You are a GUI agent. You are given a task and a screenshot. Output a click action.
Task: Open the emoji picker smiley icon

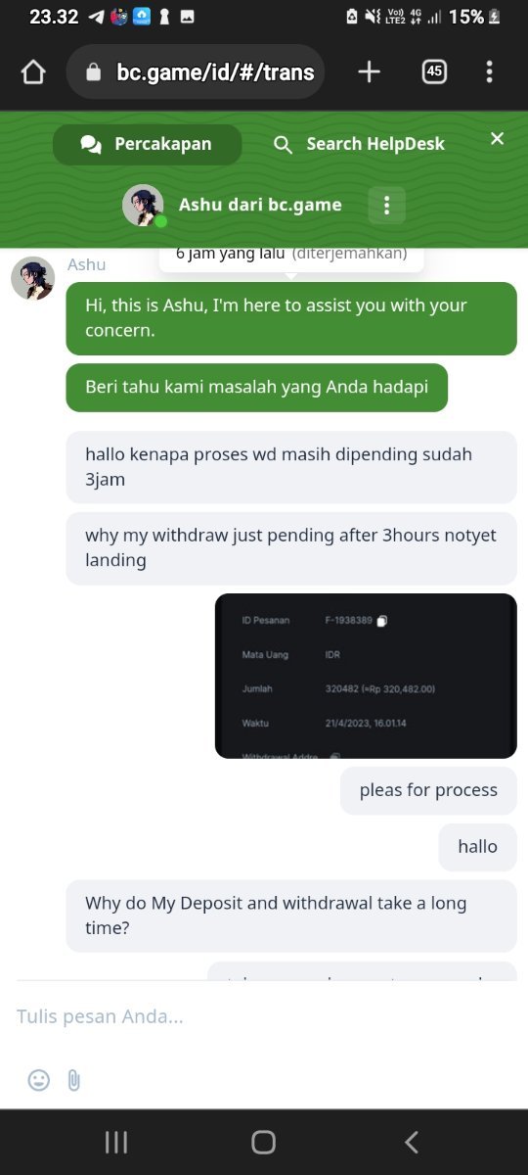(x=38, y=1080)
